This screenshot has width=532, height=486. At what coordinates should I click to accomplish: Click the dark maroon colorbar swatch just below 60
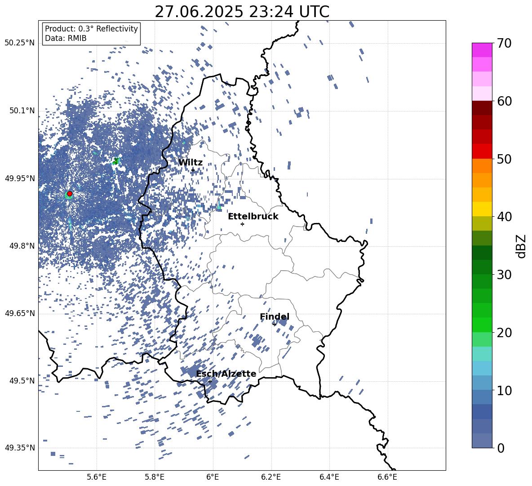click(x=482, y=108)
